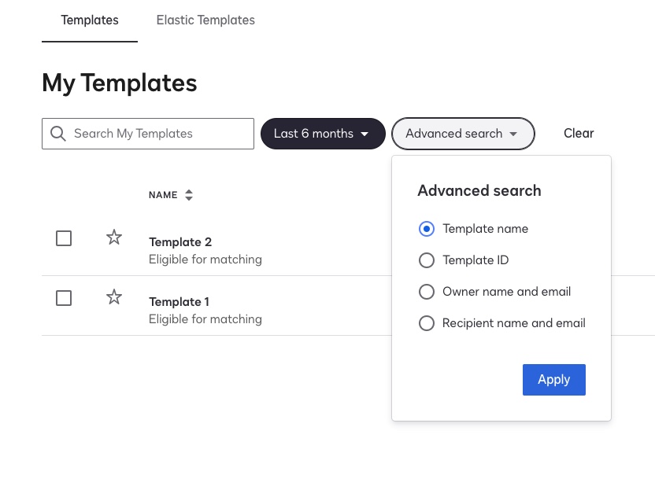Image resolution: width=655 pixels, height=486 pixels.
Task: Clear all search filters
Action: pyautogui.click(x=579, y=134)
